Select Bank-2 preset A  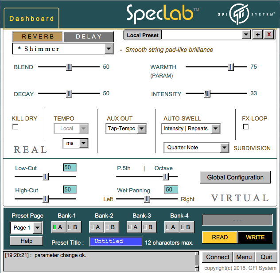(x=96, y=227)
